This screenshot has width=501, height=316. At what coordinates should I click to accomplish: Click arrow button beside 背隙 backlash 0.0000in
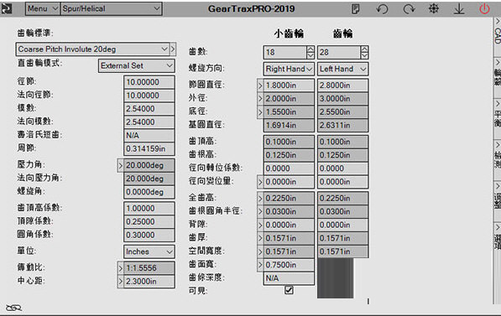[x=260, y=225]
